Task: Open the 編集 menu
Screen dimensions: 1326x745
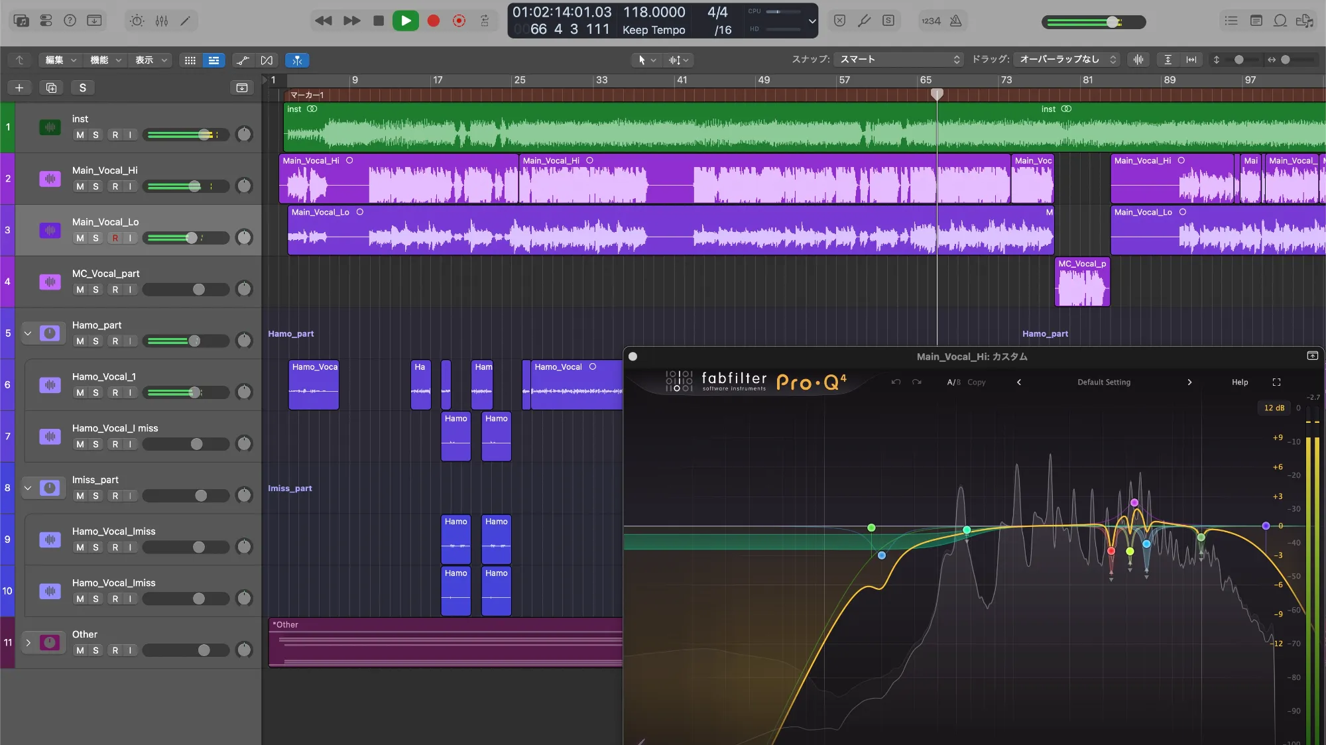Action: [x=60, y=60]
